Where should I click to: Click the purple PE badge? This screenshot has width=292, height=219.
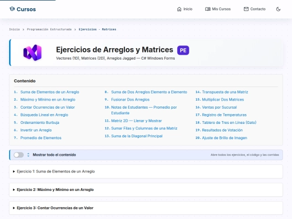pos(183,50)
